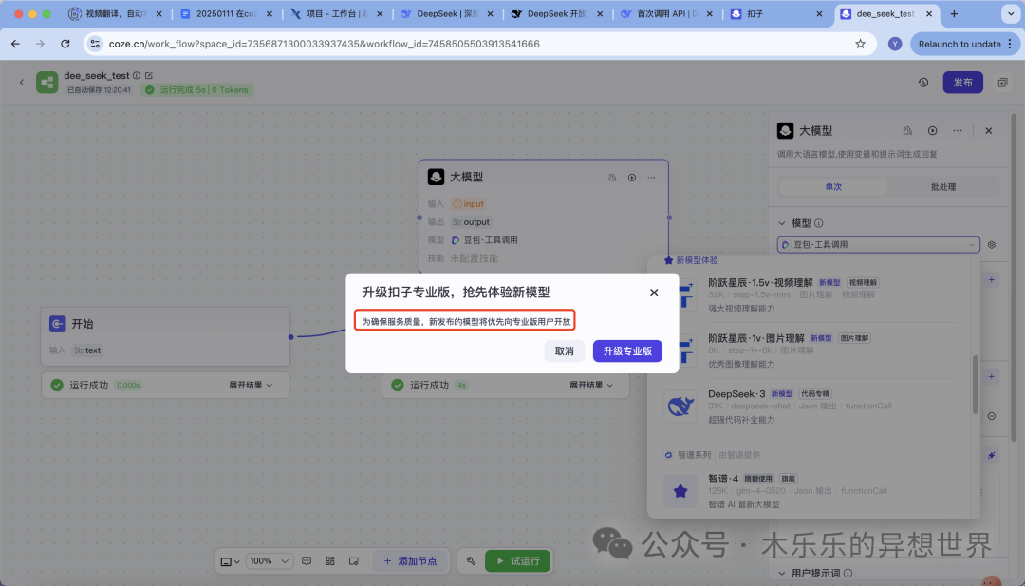Click the 运行完成 5s status badge

196,89
